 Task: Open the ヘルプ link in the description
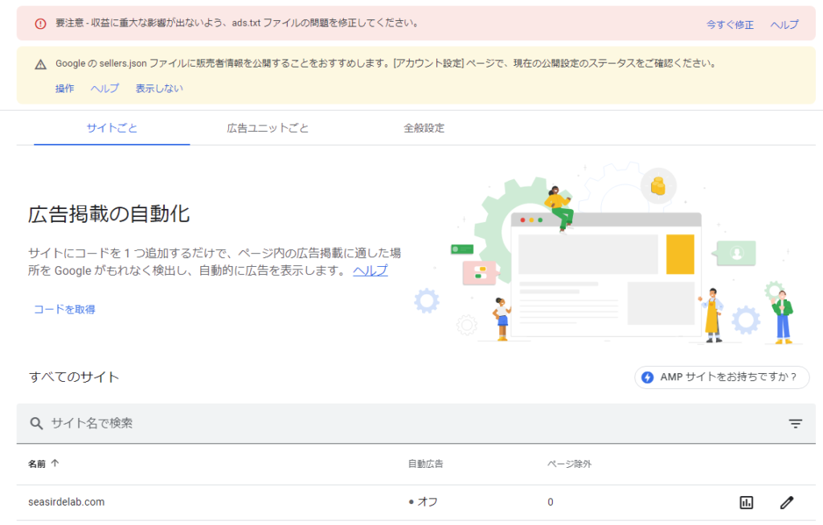(x=370, y=270)
